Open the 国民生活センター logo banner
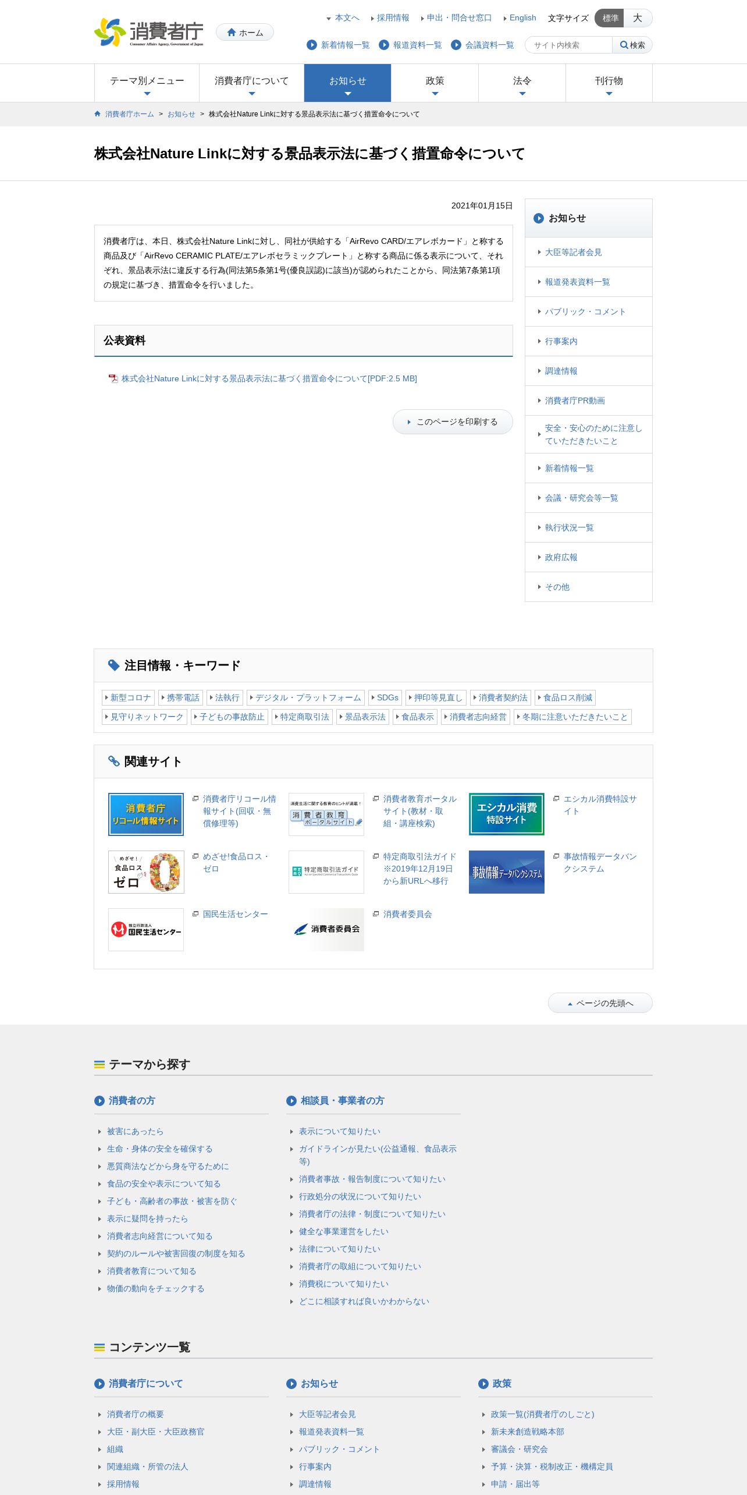This screenshot has height=1495, width=747. [146, 930]
